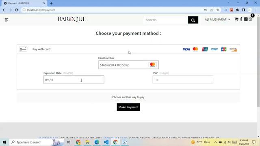Open the hamburger menu icon
260x146 pixels.
click(x=6, y=20)
